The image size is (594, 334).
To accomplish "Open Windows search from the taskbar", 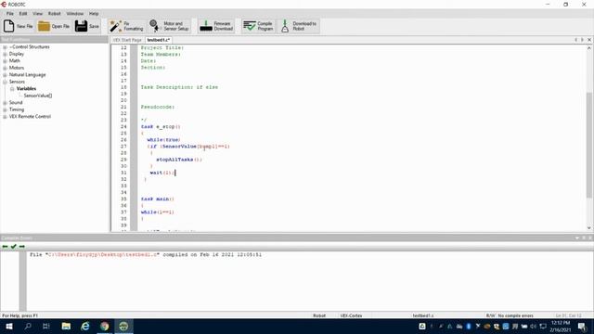I will coord(28,326).
